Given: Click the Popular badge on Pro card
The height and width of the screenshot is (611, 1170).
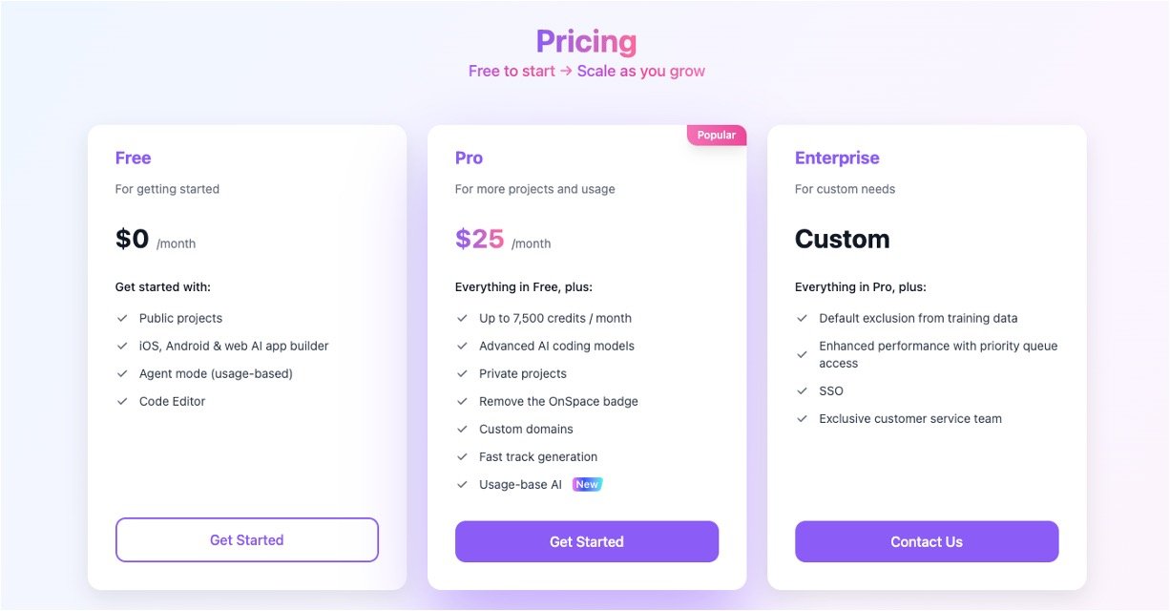Looking at the screenshot, I should tap(716, 136).
